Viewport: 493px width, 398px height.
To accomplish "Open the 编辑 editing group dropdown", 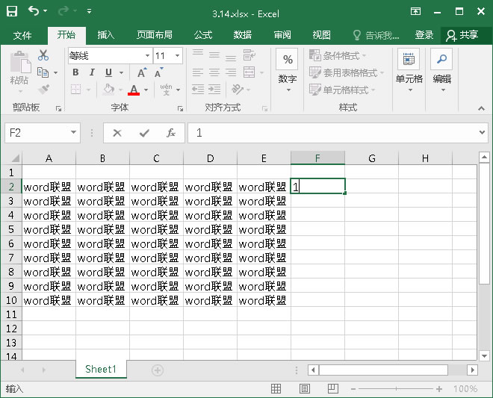I will coord(441,71).
